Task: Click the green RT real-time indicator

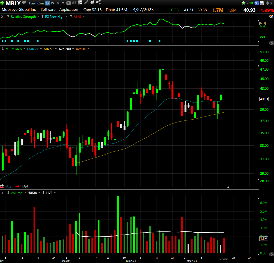Action: coord(252,3)
